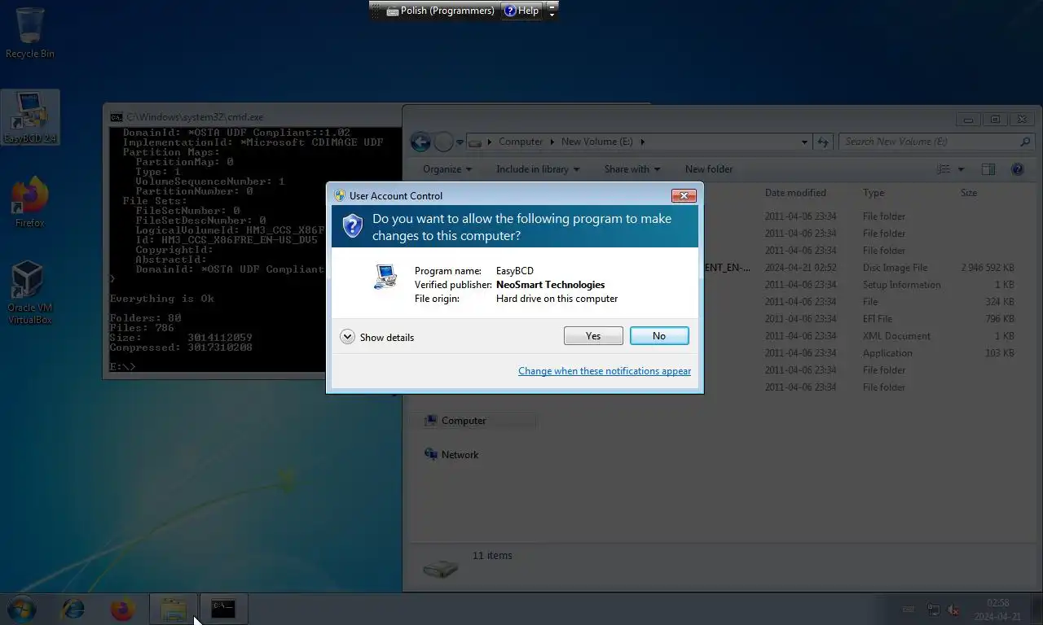Click New Volume (E:) in the address path
The image size is (1043, 625).
597,142
